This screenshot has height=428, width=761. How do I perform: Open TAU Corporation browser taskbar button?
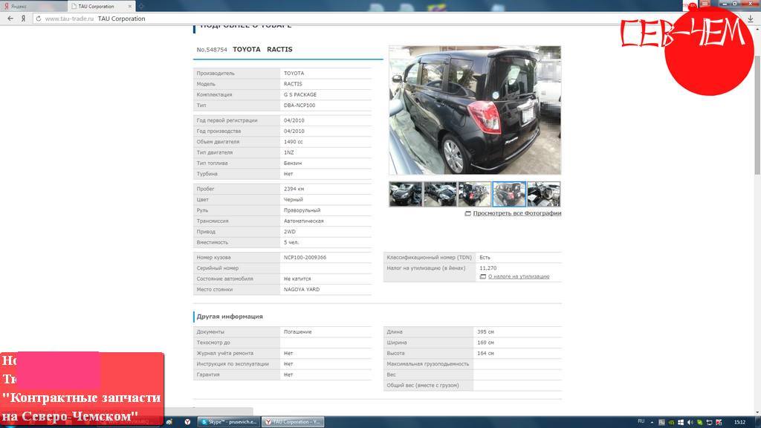coord(293,422)
